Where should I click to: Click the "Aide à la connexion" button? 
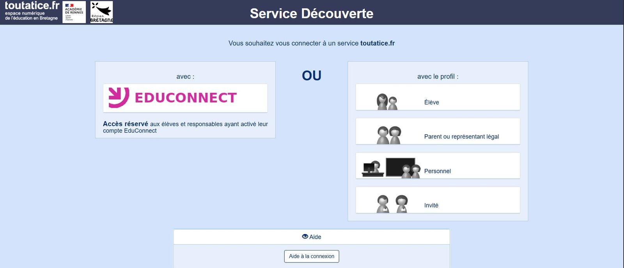[311, 256]
